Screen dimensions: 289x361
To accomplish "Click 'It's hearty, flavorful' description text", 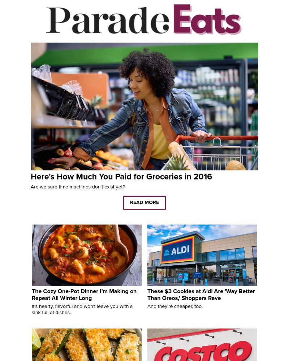I will coord(82,309).
